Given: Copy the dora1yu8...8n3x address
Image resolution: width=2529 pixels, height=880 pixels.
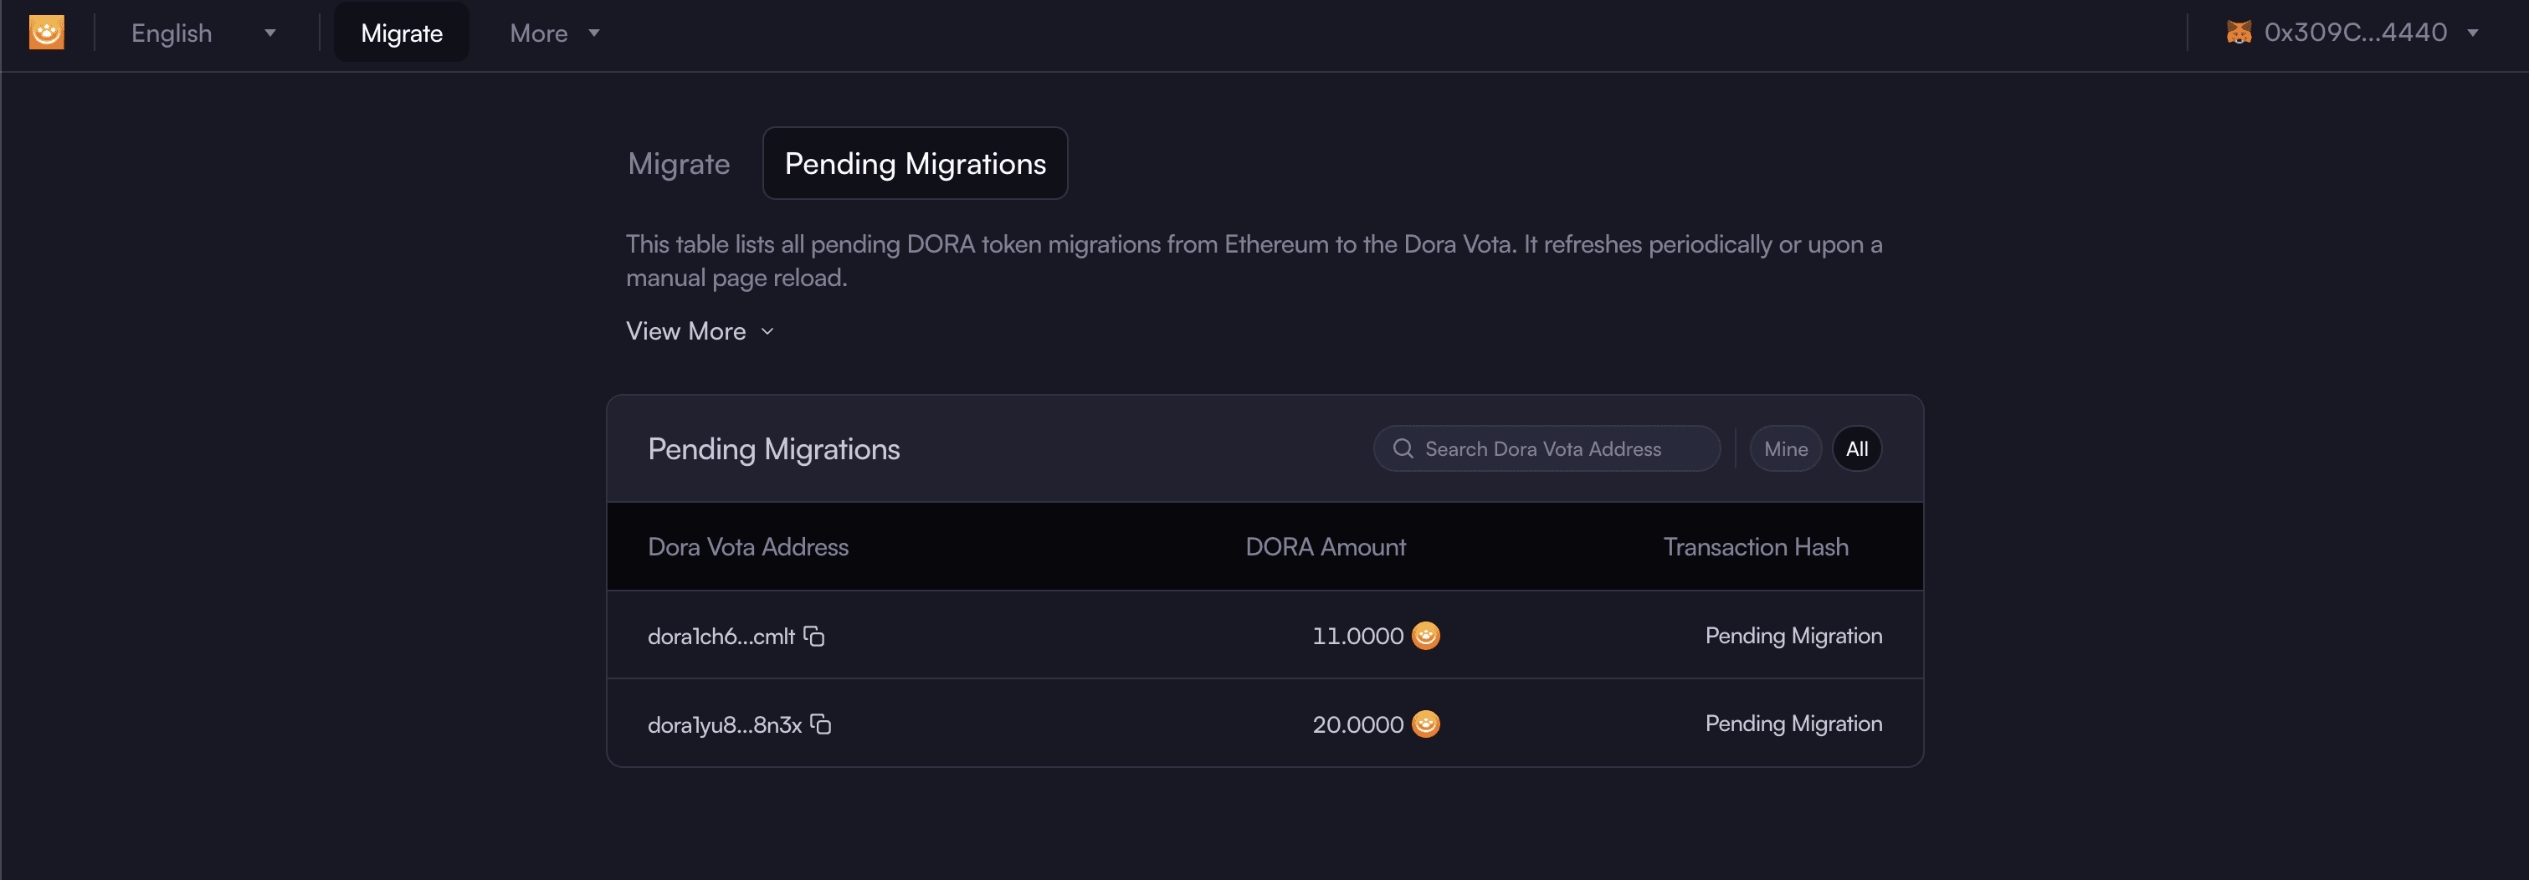Looking at the screenshot, I should point(821,724).
